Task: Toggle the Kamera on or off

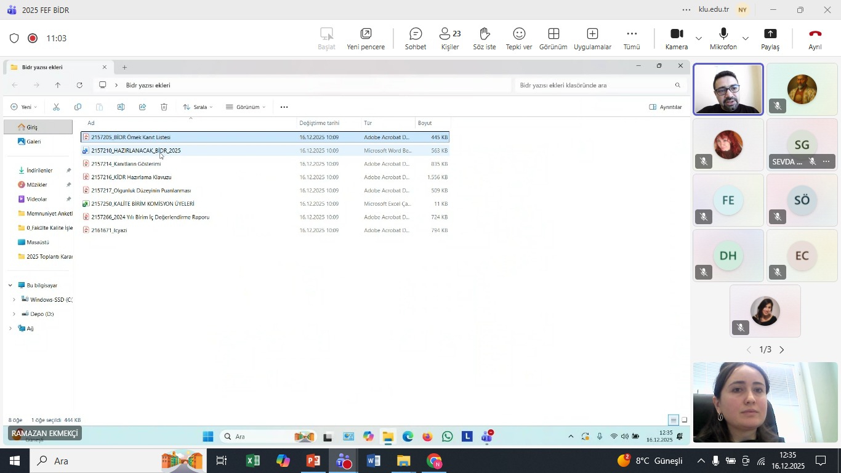Action: click(x=677, y=38)
